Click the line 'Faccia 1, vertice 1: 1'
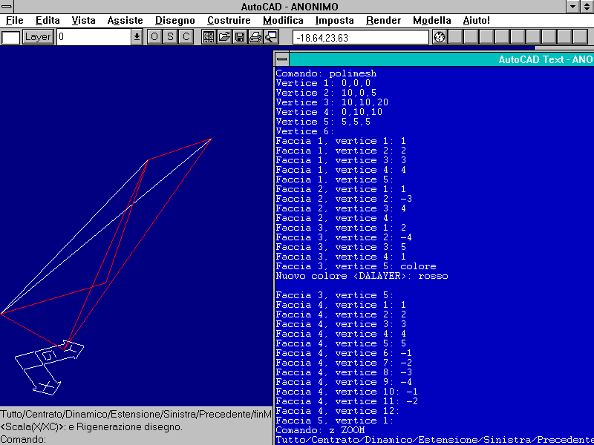594x445 pixels. point(341,141)
